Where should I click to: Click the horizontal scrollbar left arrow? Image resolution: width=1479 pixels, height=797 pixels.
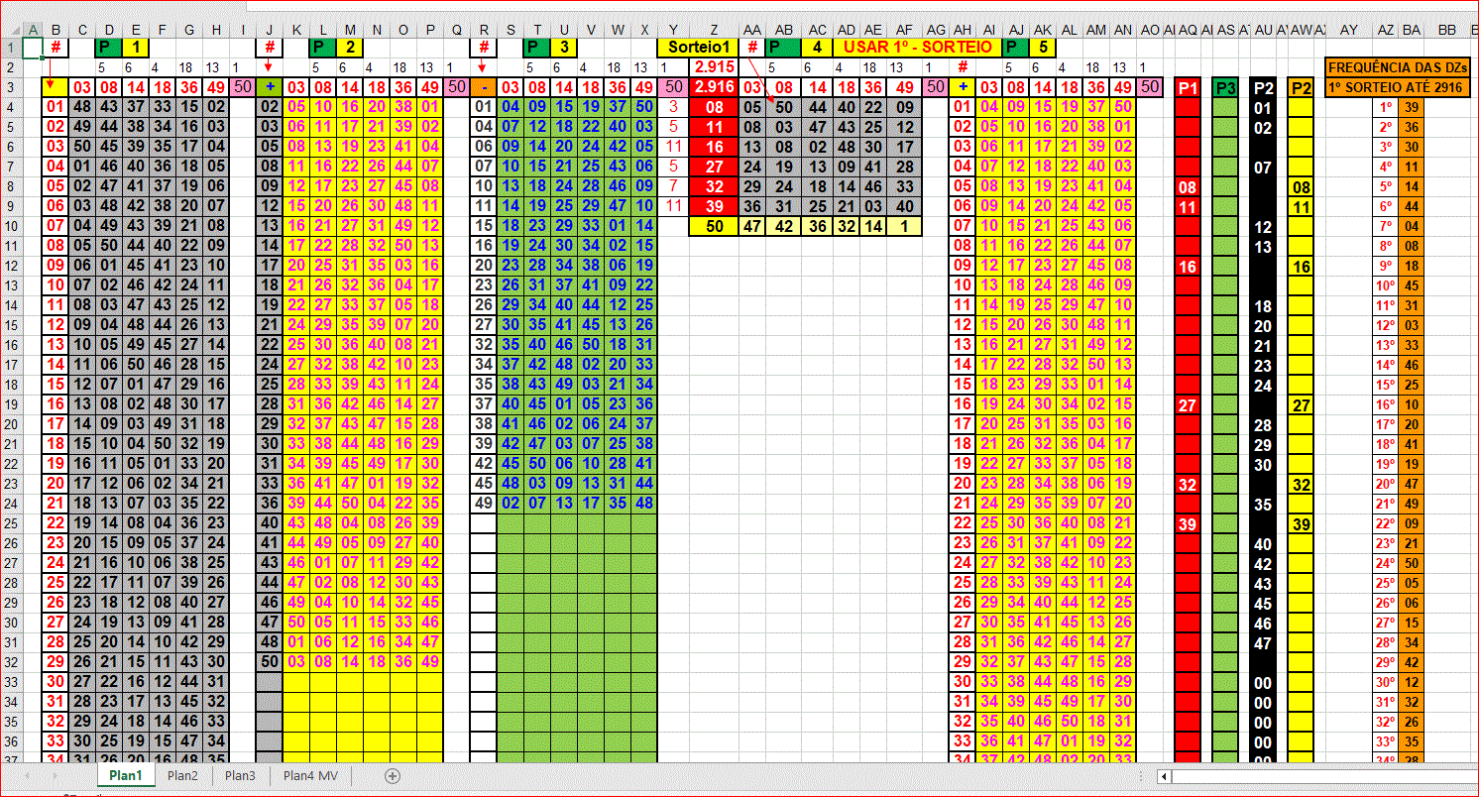pyautogui.click(x=1165, y=776)
